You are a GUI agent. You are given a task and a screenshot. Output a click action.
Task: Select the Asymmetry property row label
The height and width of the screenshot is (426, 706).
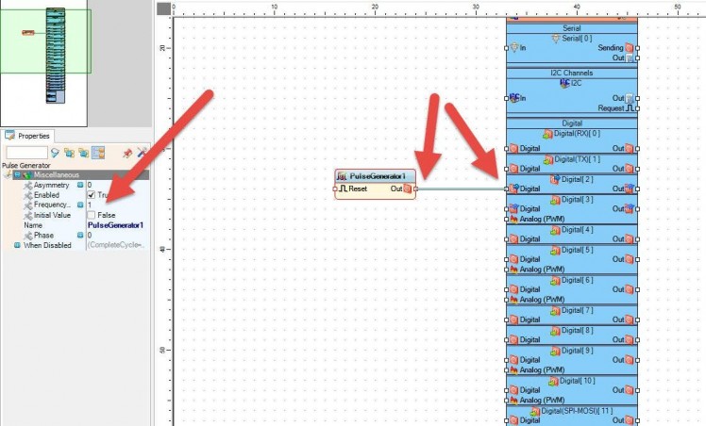pos(51,185)
